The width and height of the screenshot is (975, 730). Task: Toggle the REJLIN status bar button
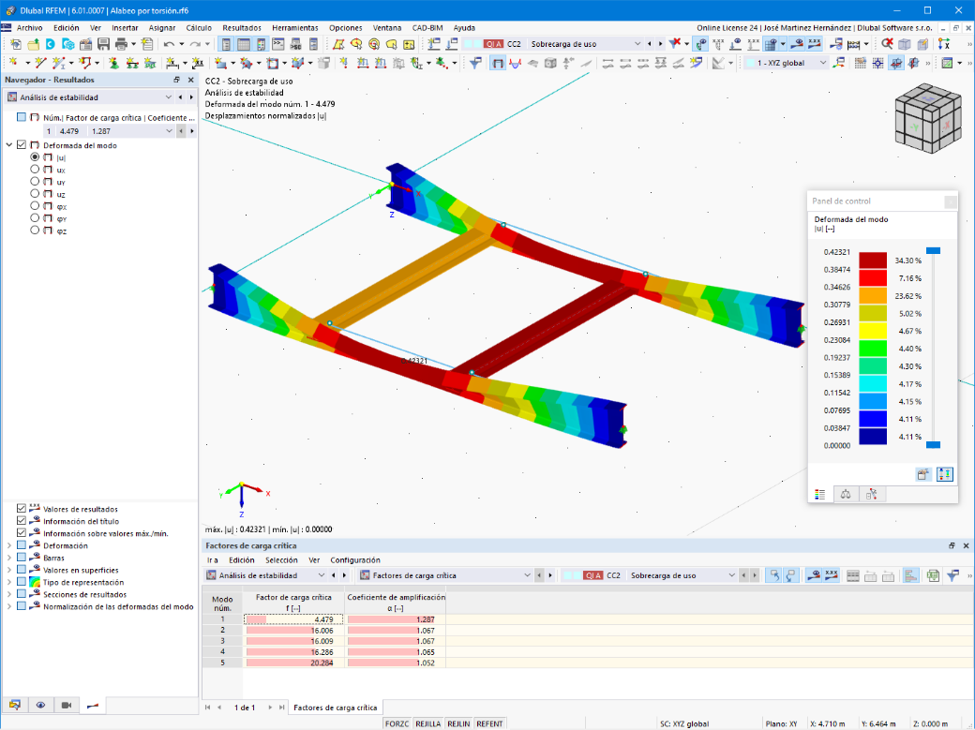[458, 723]
